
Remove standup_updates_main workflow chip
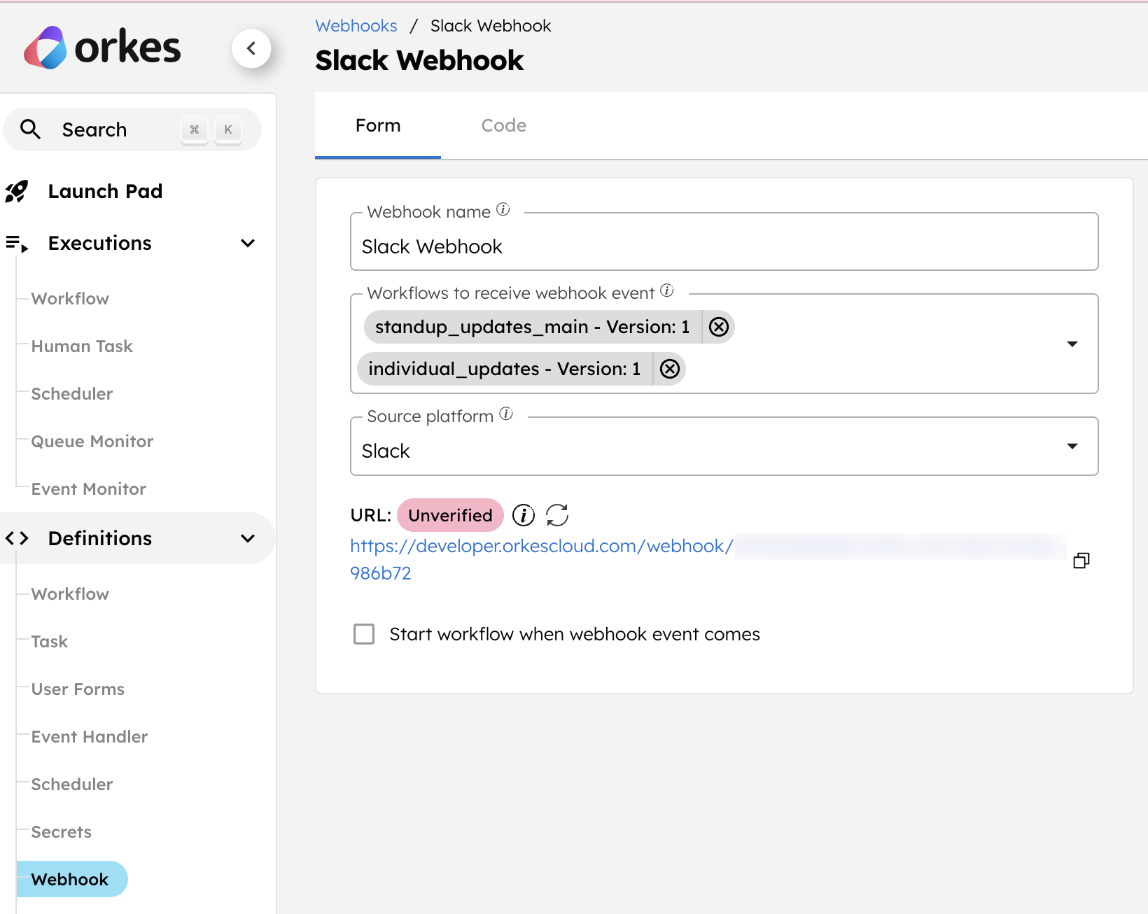[719, 327]
